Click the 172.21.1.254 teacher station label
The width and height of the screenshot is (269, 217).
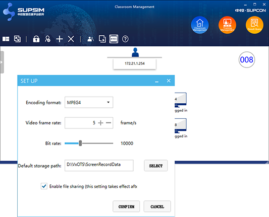pyautogui.click(x=135, y=63)
